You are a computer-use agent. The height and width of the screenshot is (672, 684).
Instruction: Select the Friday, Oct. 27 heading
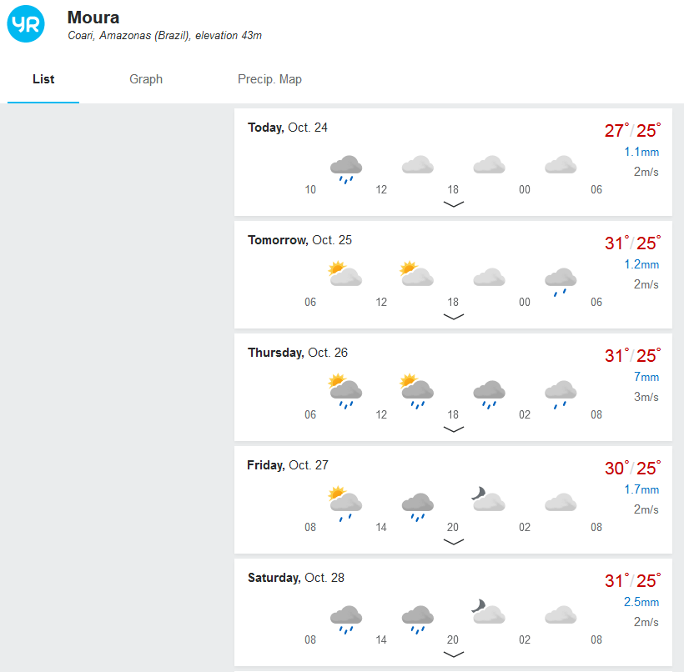[288, 465]
